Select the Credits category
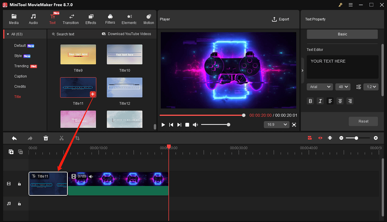The width and height of the screenshot is (387, 222). tap(20, 87)
